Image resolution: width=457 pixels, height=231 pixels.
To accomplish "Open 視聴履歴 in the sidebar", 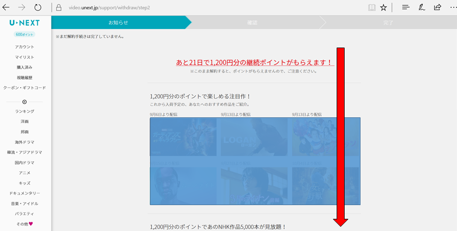I will coord(24,78).
